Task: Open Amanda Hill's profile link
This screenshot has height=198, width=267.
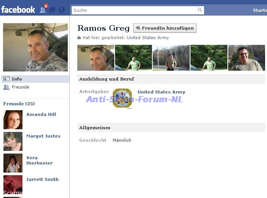Action: coord(41,114)
